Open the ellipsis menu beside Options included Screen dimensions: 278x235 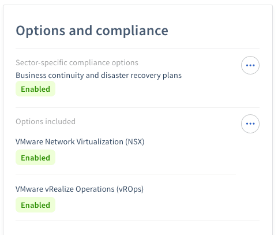pos(250,124)
